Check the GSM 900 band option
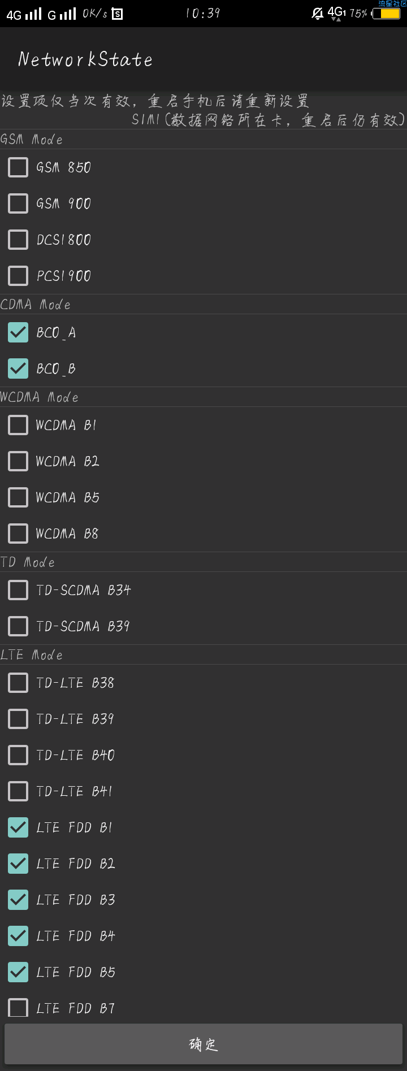 point(18,203)
